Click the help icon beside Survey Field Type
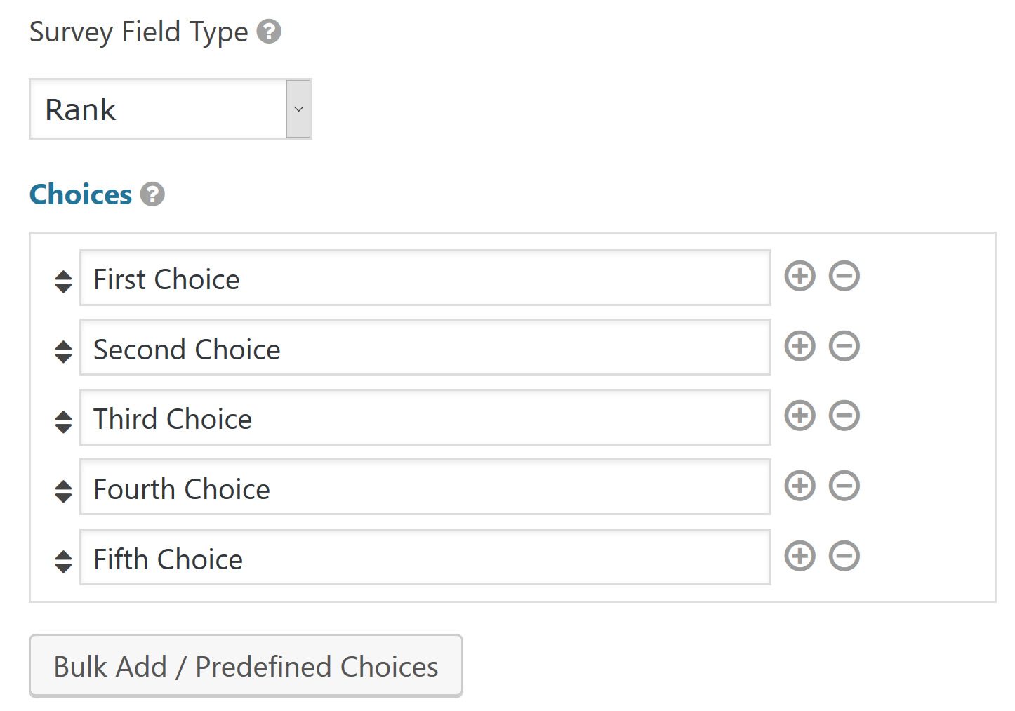The height and width of the screenshot is (711, 1015). [269, 32]
